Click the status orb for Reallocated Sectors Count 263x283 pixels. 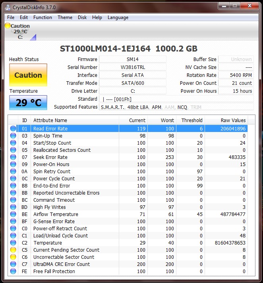pyautogui.click(x=13, y=150)
